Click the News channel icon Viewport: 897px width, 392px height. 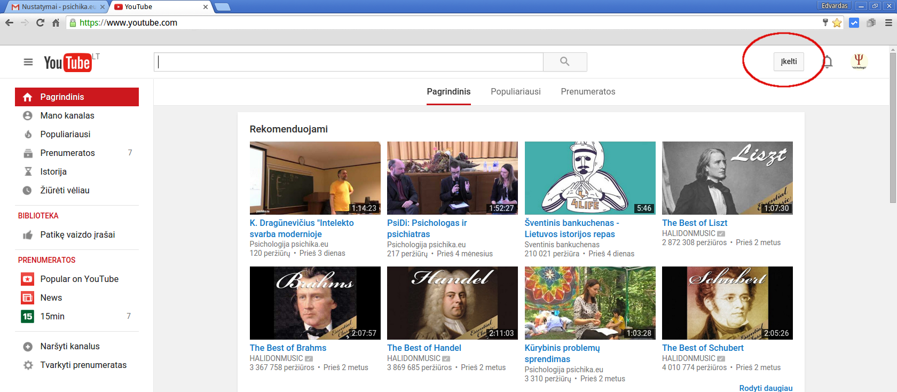coord(27,297)
